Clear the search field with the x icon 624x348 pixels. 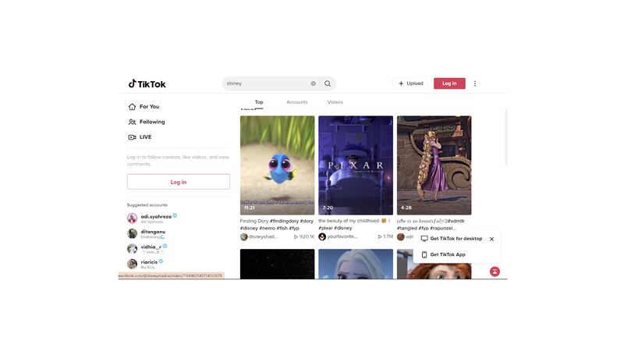[314, 83]
